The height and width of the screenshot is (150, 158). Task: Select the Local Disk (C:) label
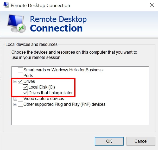point(42,87)
